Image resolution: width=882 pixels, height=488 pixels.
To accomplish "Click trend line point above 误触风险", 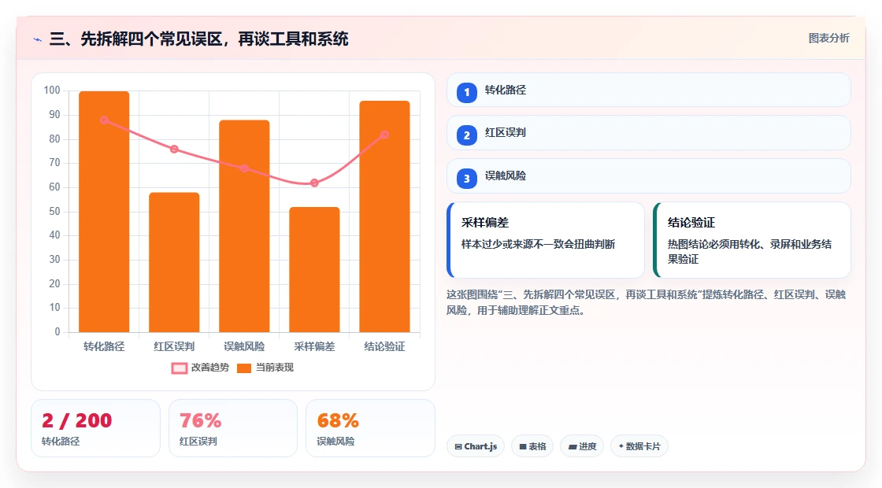I will (244, 168).
